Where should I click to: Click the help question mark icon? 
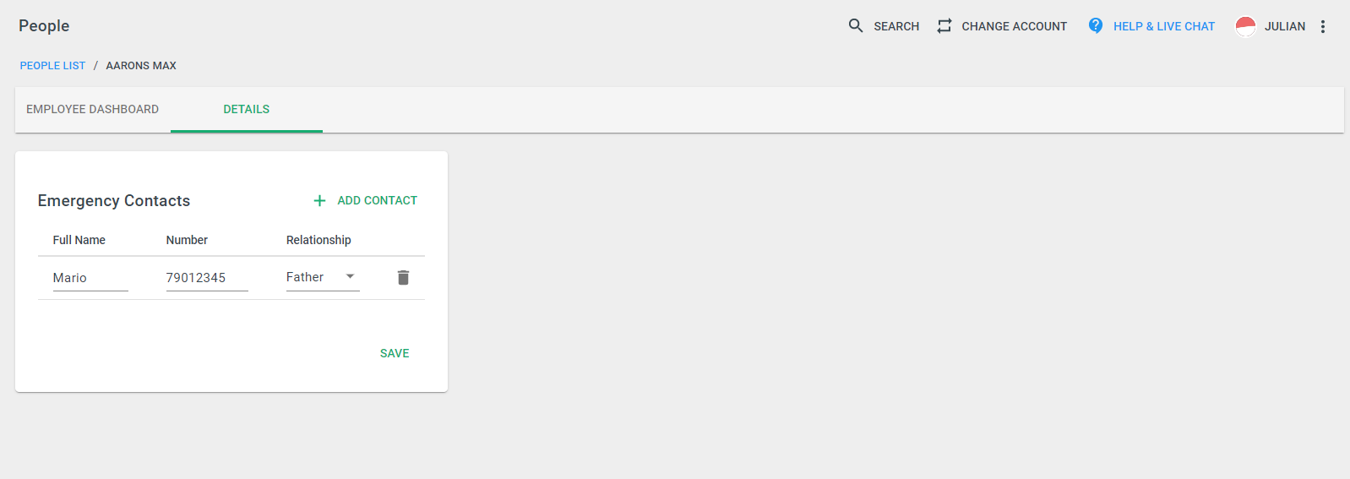[1096, 25]
